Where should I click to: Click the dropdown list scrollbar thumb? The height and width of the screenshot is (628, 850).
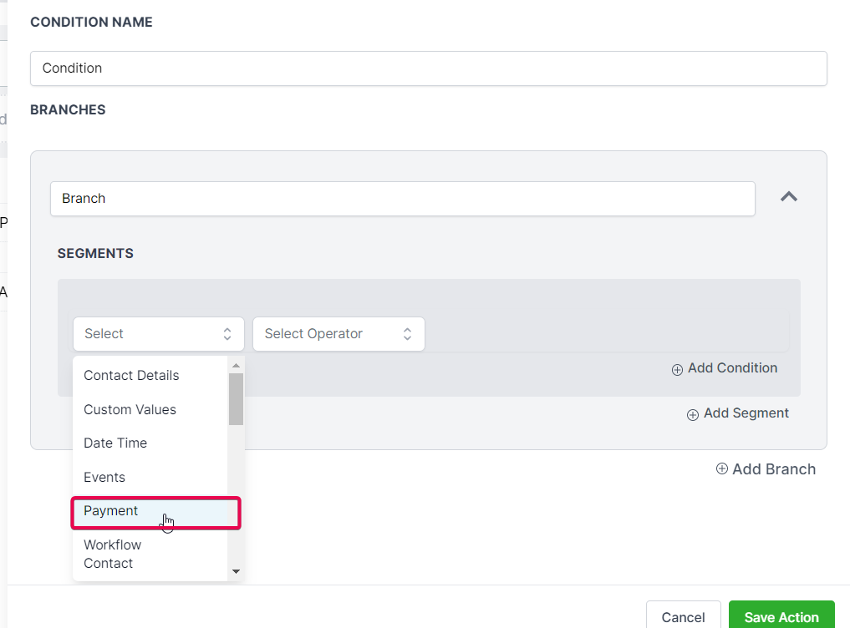(x=237, y=399)
